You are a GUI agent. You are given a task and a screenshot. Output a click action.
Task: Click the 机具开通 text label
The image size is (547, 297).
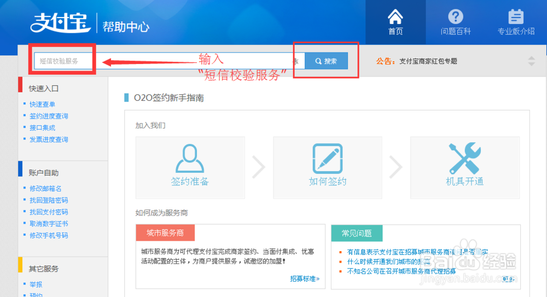(464, 182)
